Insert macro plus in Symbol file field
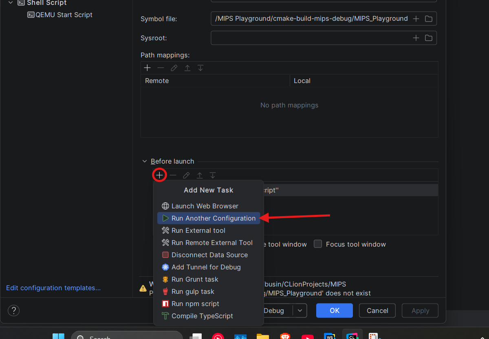This screenshot has width=489, height=339. 416,19
